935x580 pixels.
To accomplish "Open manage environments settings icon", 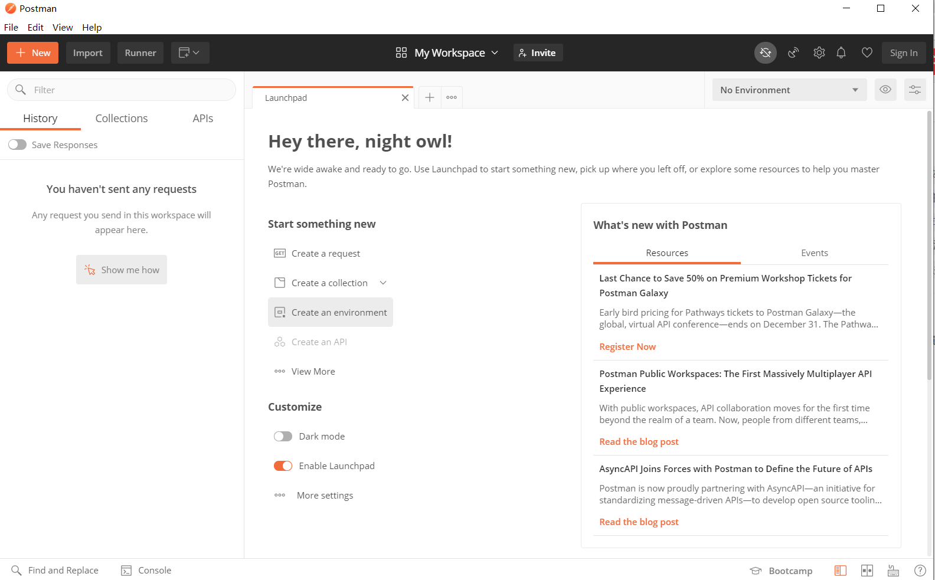I will pos(915,90).
